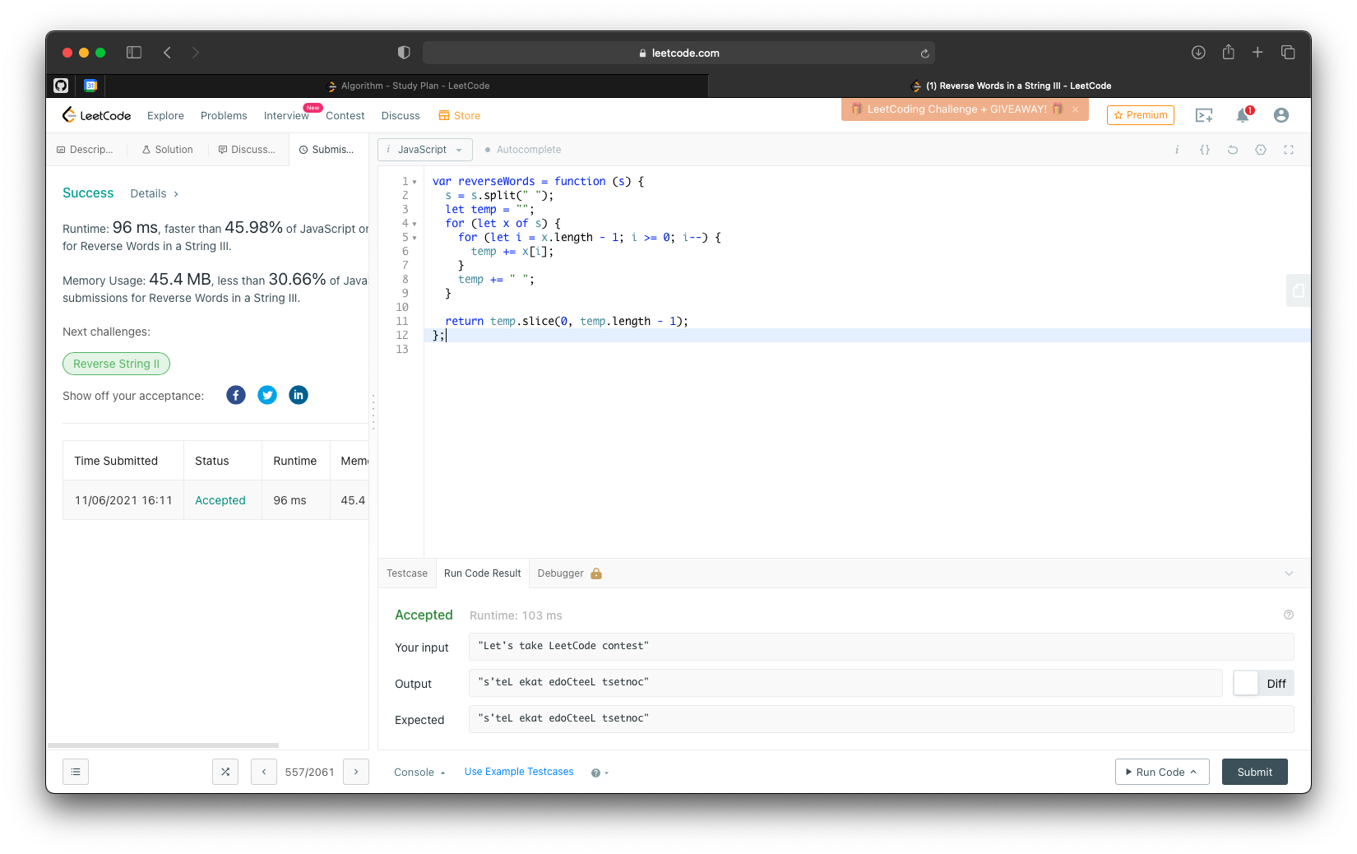This screenshot has width=1357, height=854.
Task: Open the Testcase tab
Action: pos(407,573)
